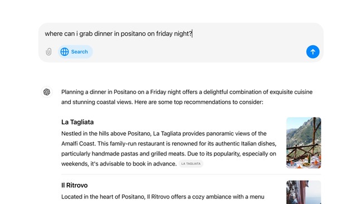The image size is (362, 204).
Task: Place cursor after "friday night?" in prompt
Action: (x=192, y=34)
